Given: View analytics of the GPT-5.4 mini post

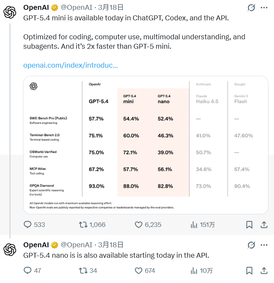Looking at the screenshot, I should tap(194, 224).
